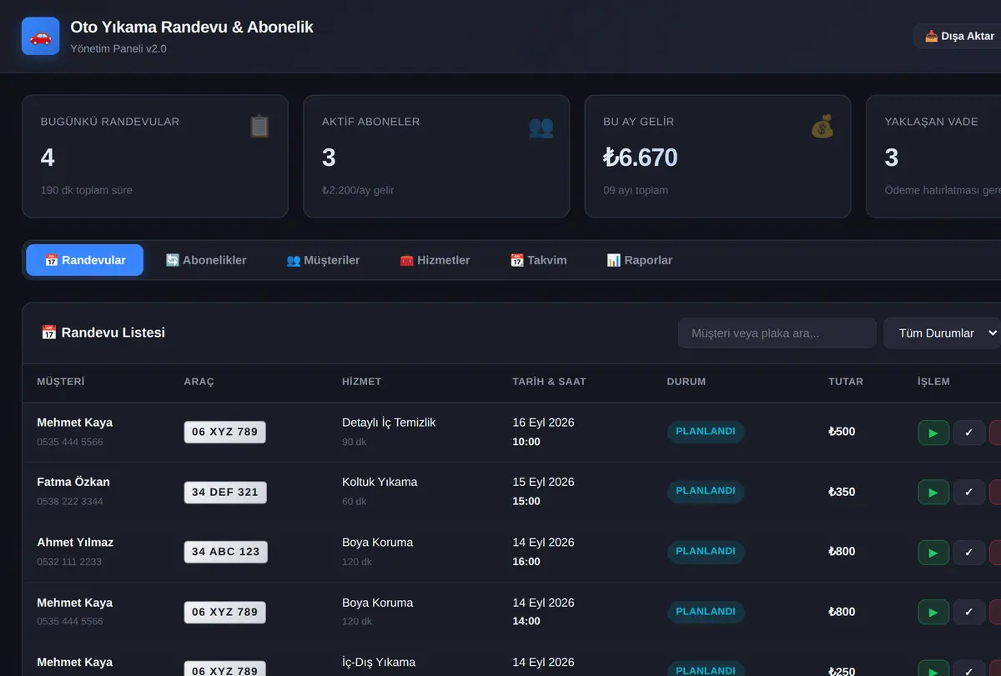Click the 16 Eyl 2026 date cell

[544, 423]
